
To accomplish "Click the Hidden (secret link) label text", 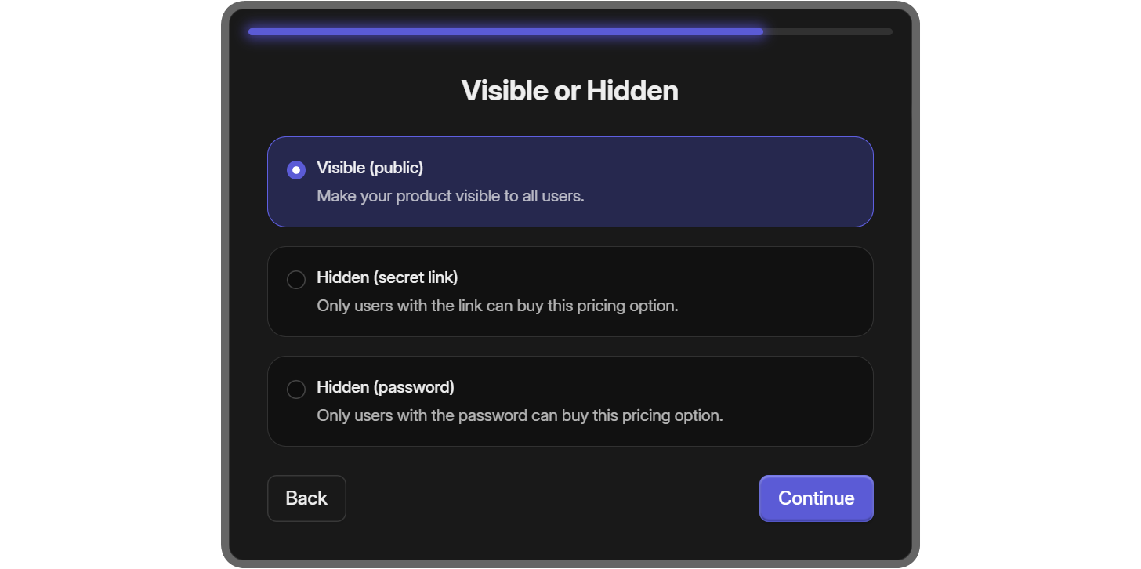I will [386, 277].
